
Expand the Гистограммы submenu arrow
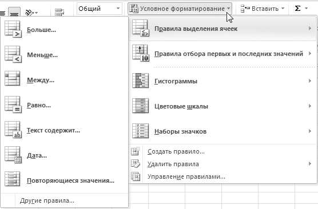tap(309, 81)
